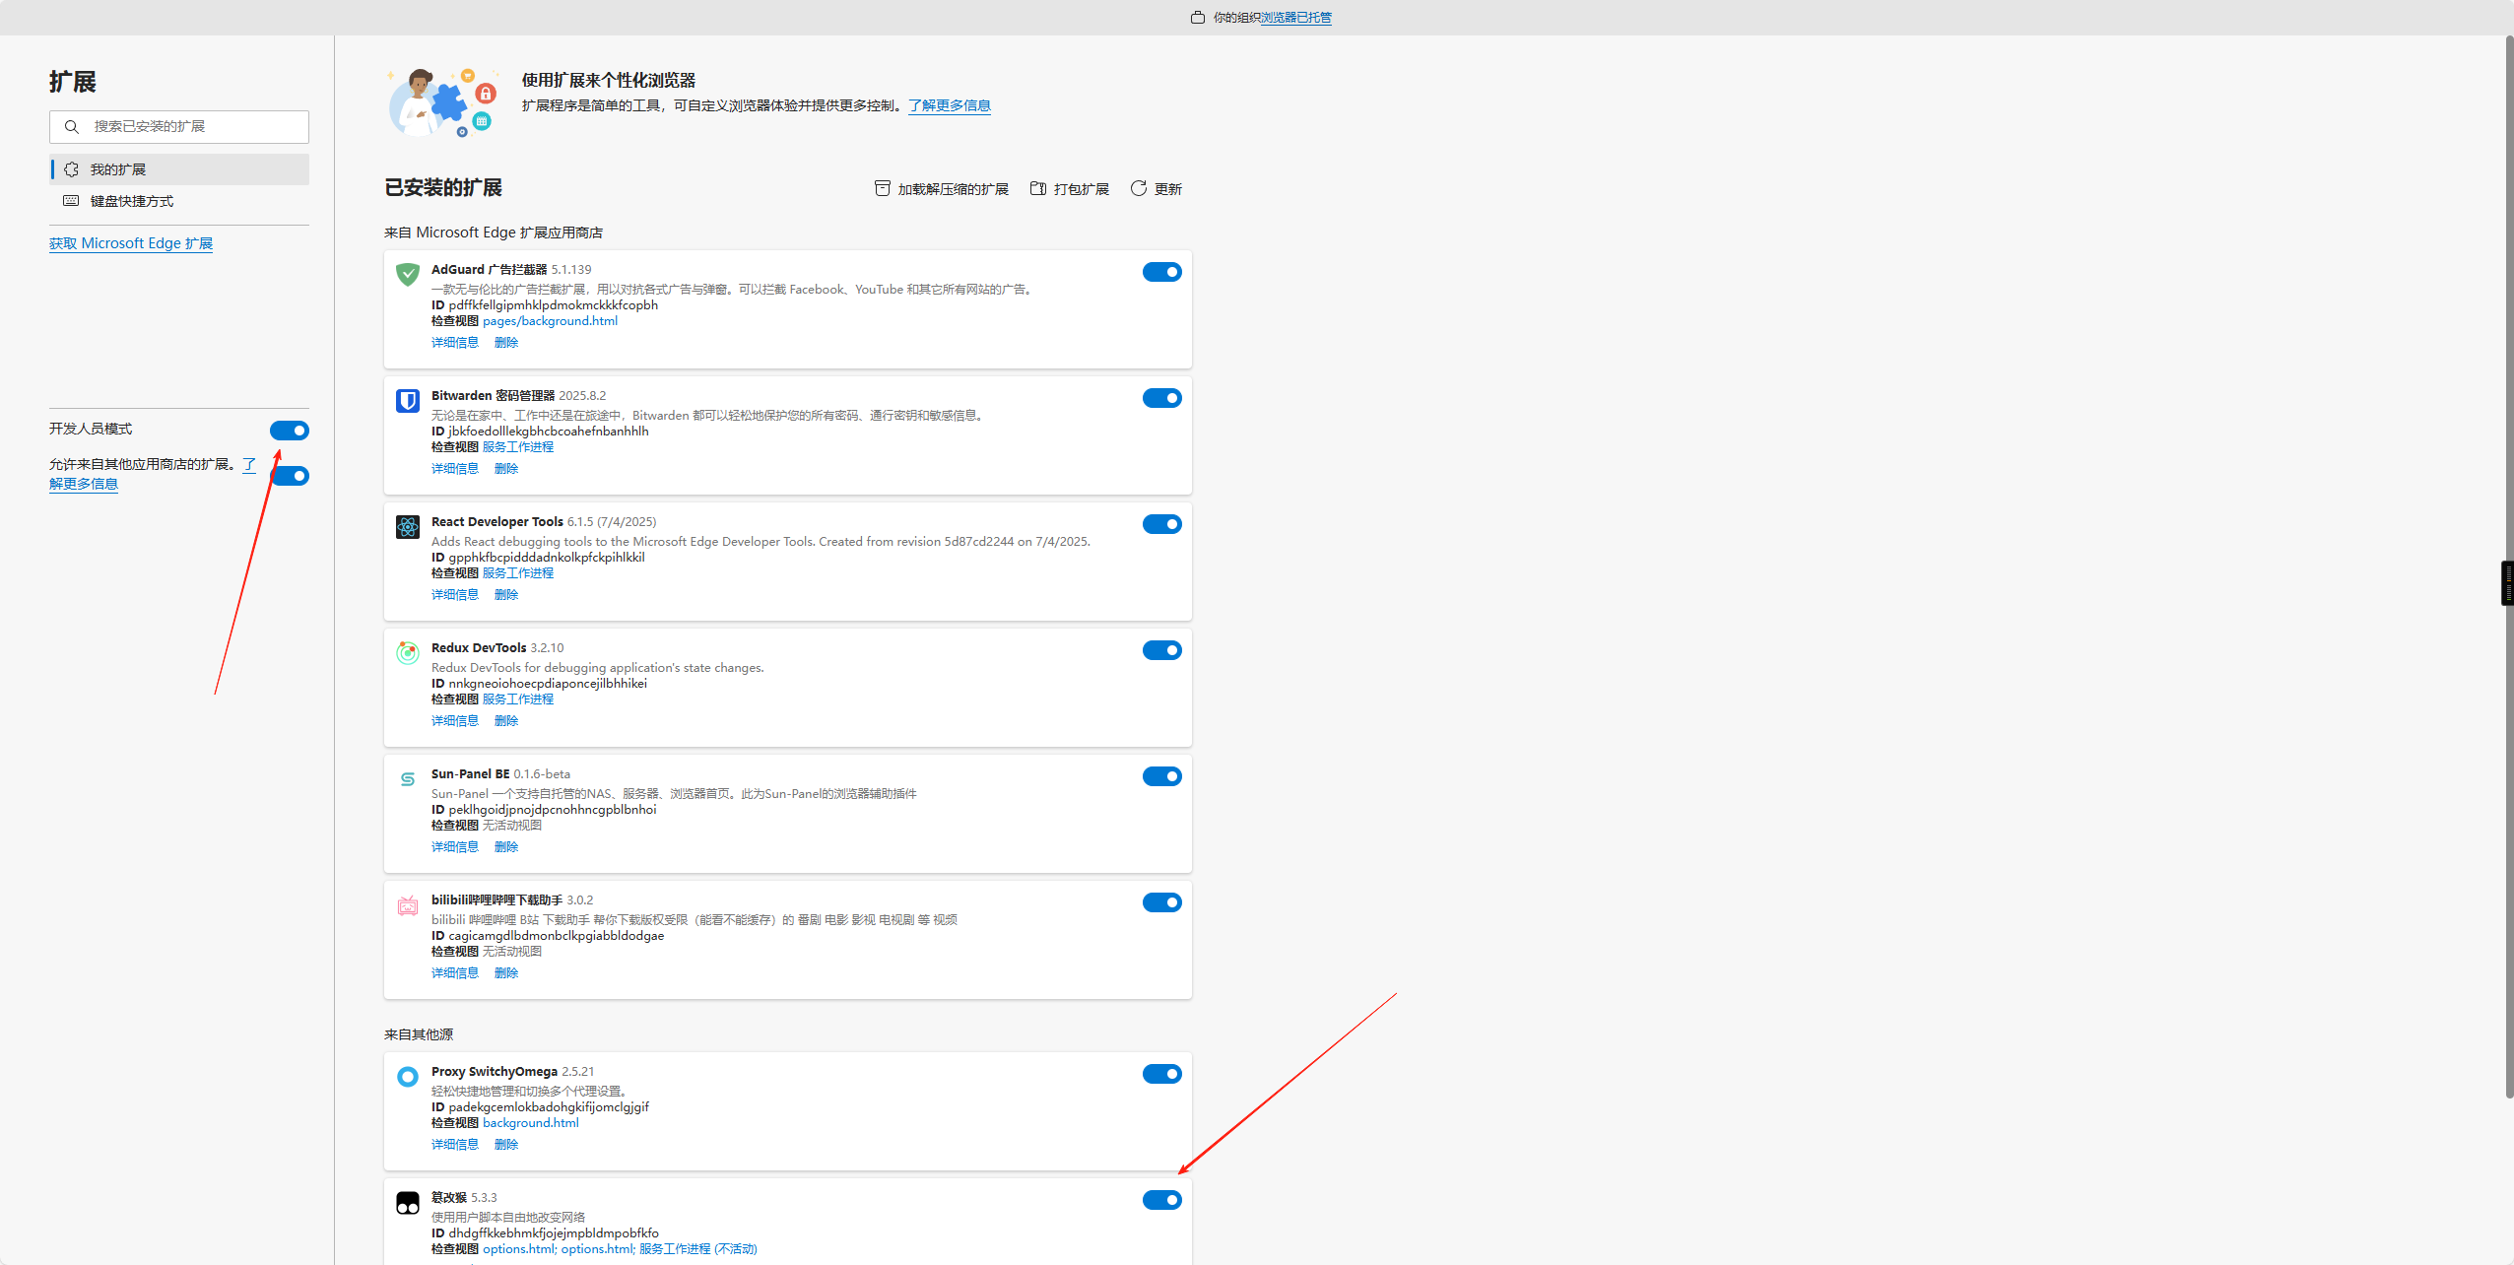The image size is (2514, 1265).
Task: Click 删除 for Bitwarden extension
Action: tap(506, 469)
